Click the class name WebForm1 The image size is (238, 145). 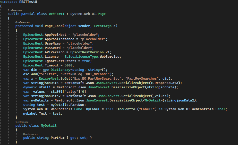pos(56,14)
